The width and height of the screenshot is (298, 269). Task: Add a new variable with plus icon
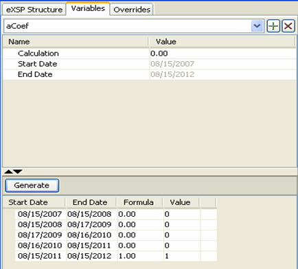coord(273,26)
